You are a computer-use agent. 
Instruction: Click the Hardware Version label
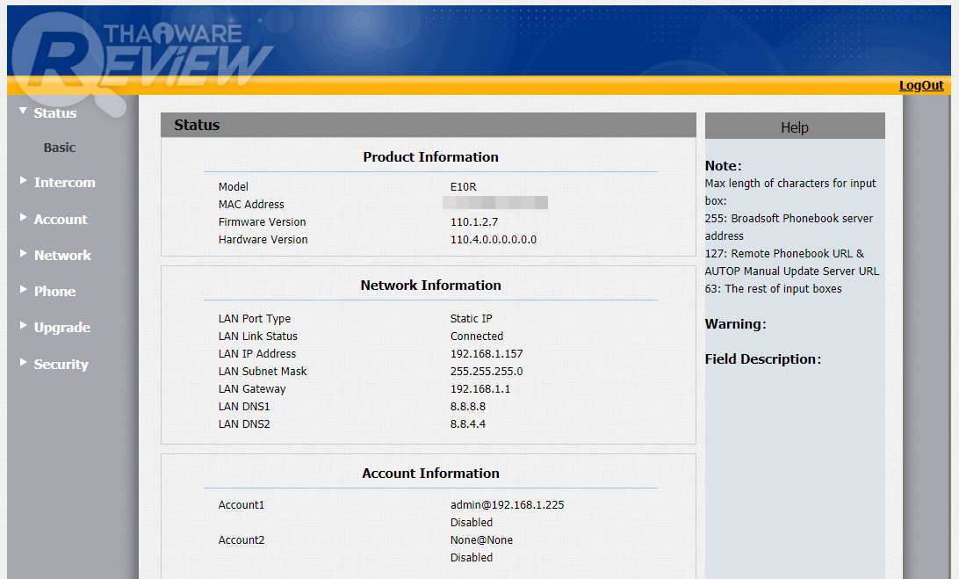(263, 240)
